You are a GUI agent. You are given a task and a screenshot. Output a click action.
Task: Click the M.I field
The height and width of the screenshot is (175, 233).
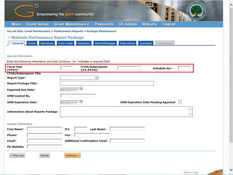[81, 129]
